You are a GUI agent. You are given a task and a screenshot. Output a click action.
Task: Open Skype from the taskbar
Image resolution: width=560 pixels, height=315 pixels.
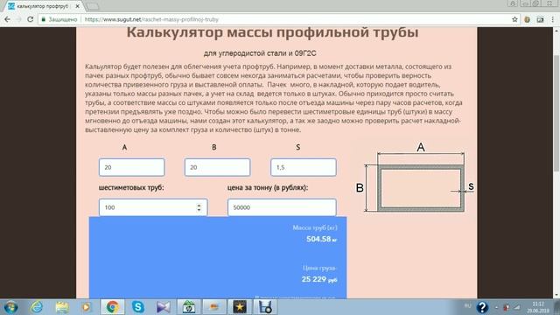(x=138, y=307)
